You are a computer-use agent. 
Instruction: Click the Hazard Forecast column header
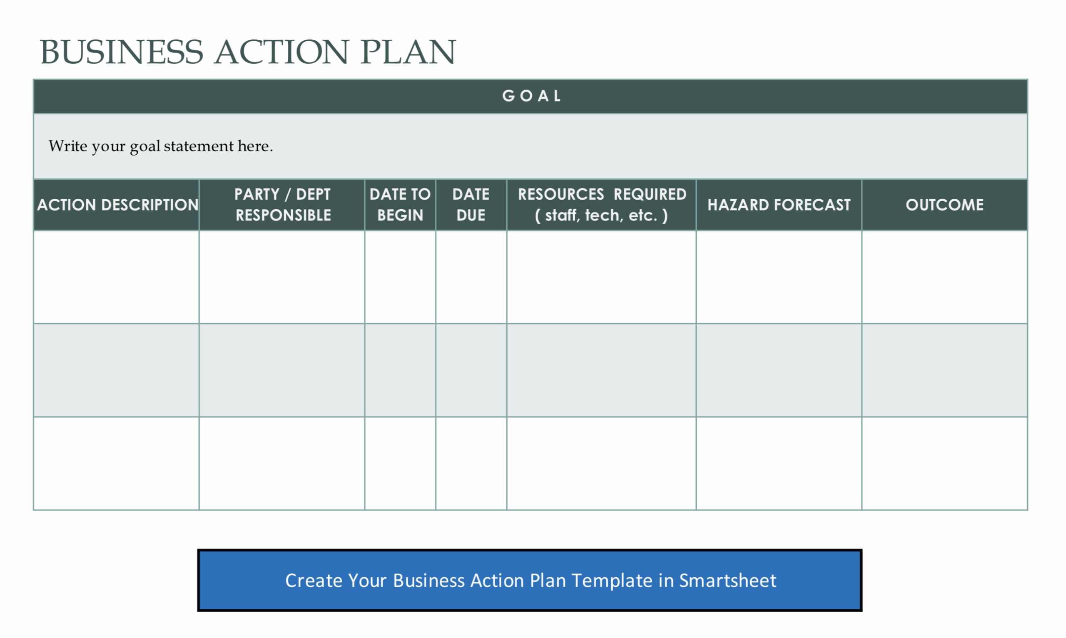[779, 205]
